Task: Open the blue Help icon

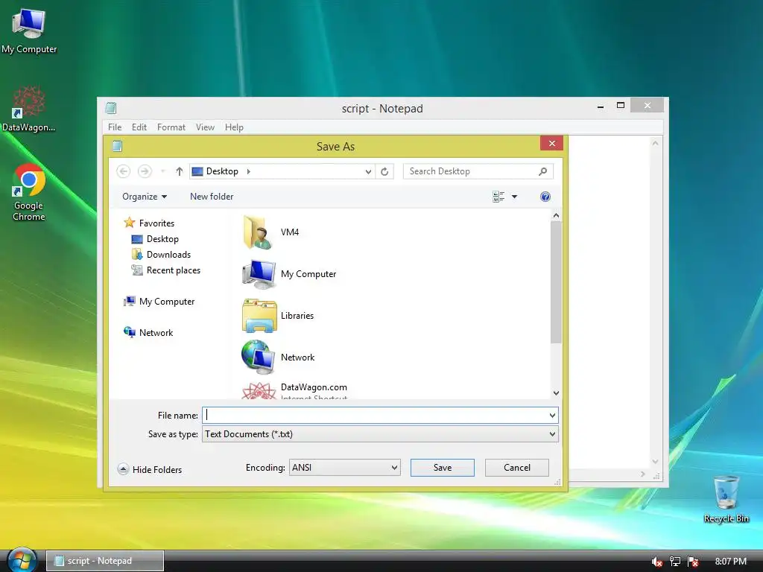Action: tap(545, 197)
